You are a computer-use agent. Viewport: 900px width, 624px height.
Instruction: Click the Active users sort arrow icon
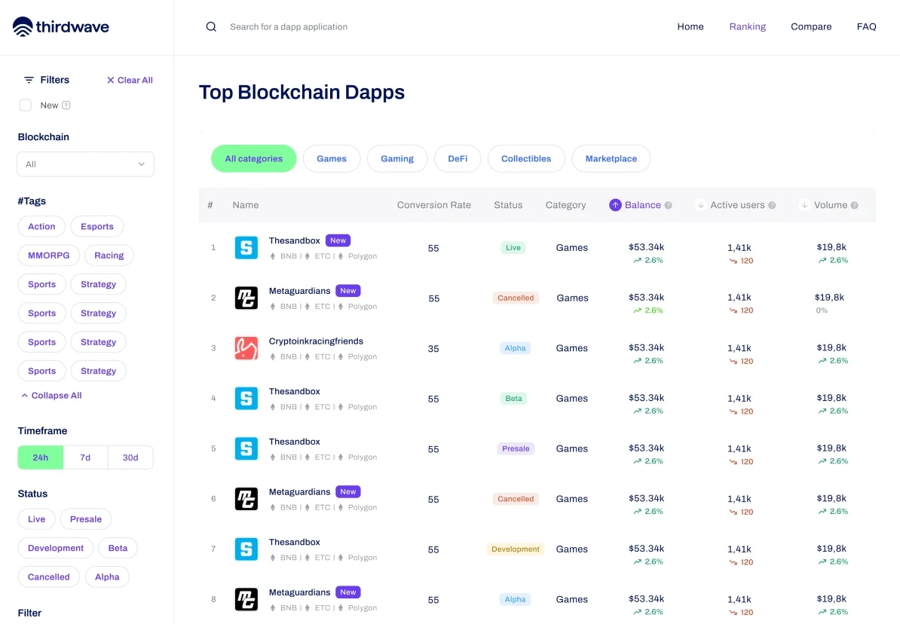point(700,205)
